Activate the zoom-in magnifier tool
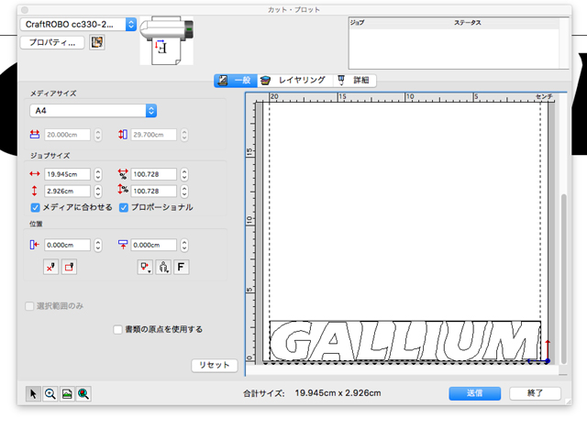Viewport: 587px width, 440px height. point(50,393)
